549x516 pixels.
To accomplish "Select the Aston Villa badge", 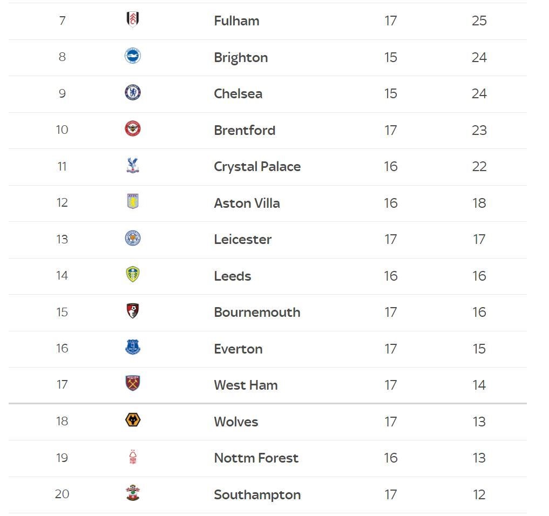I will point(132,202).
